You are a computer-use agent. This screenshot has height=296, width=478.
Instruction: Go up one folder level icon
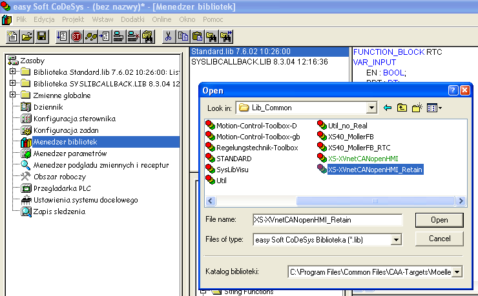[402, 108]
